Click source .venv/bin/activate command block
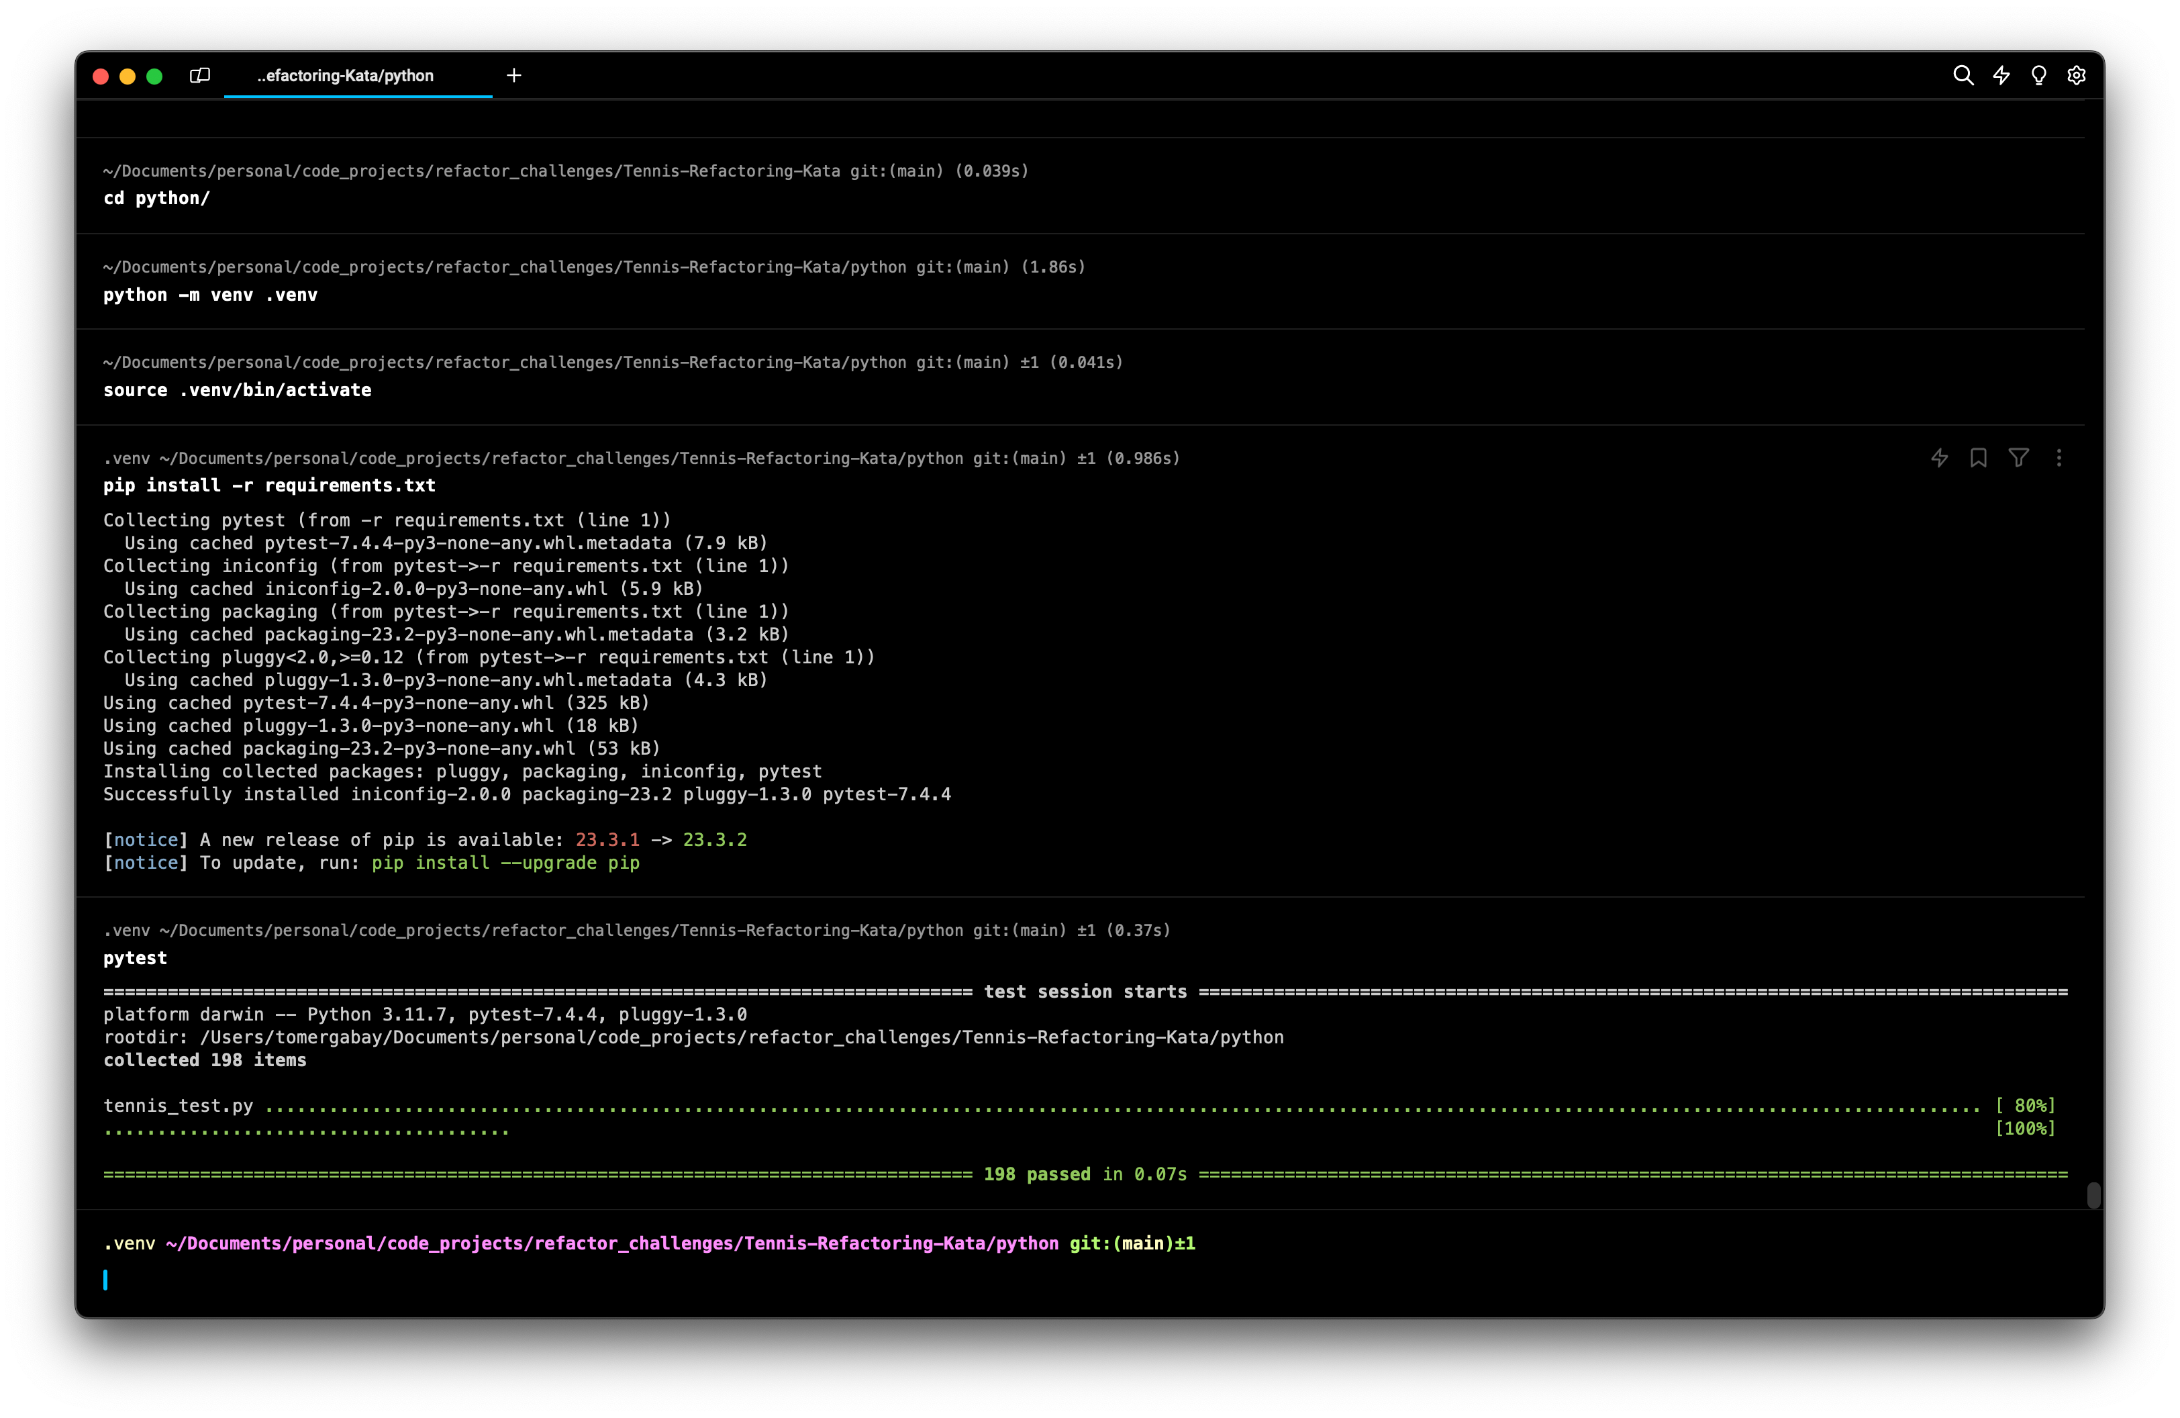 pyautogui.click(x=237, y=390)
